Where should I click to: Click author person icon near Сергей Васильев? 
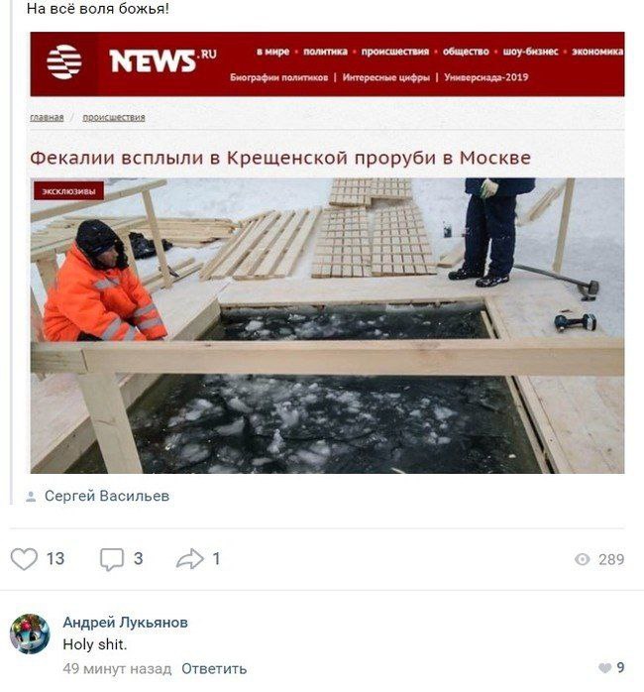31,497
